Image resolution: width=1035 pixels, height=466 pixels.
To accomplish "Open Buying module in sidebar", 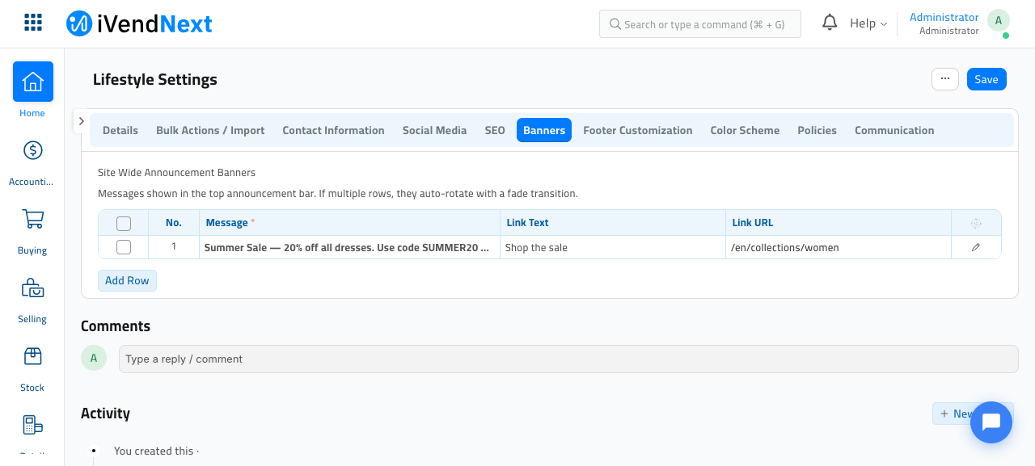I will 32,230.
